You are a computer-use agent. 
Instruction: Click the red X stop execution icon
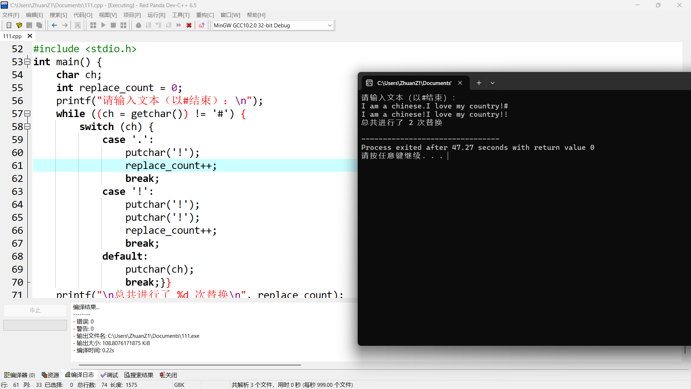pyautogui.click(x=189, y=25)
